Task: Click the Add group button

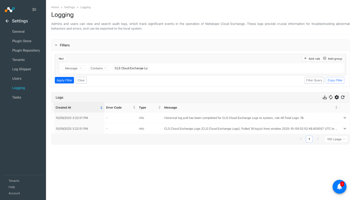Action: tap(332, 59)
